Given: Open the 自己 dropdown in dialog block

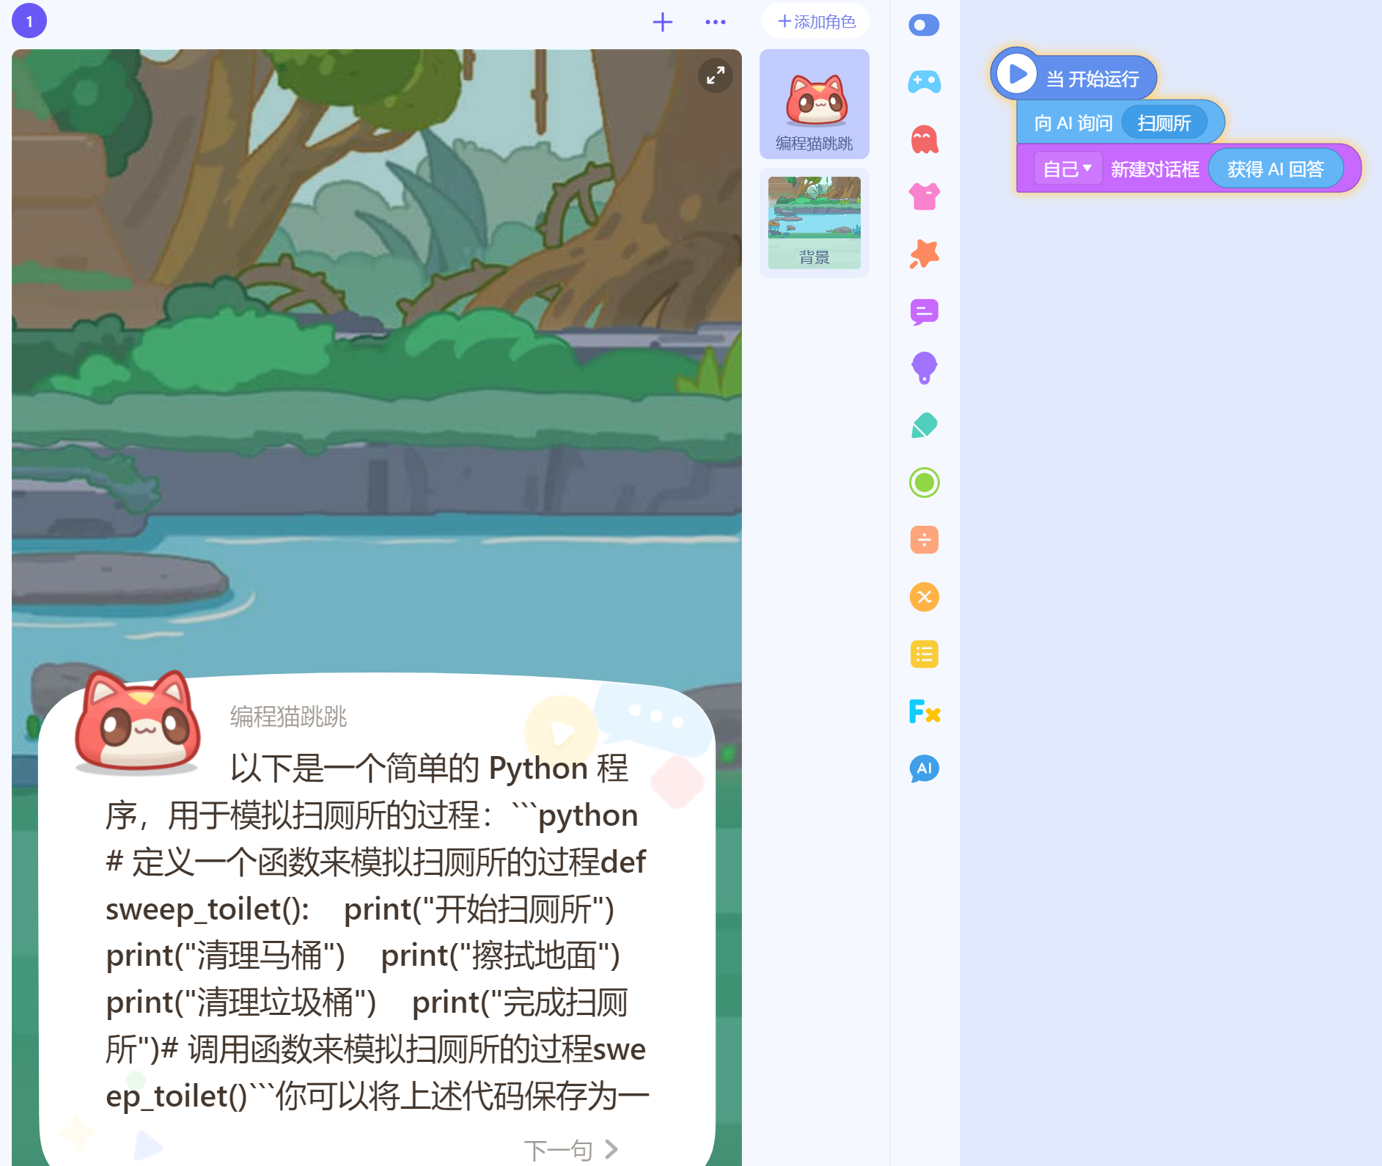Looking at the screenshot, I should tap(1067, 169).
